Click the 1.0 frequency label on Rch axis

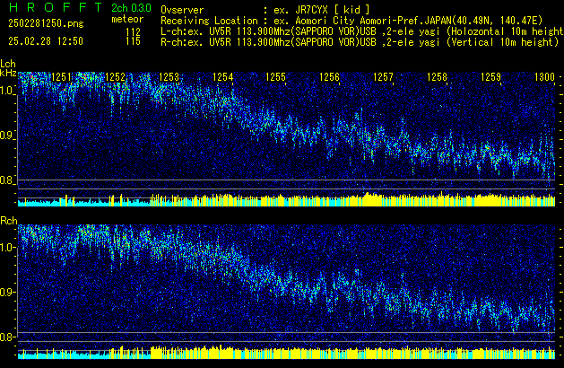pos(7,247)
